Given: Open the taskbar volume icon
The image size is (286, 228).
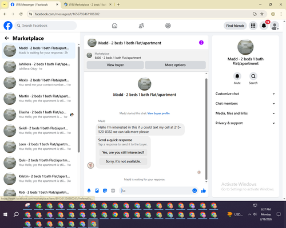Looking at the screenshot, I should click(255, 214).
